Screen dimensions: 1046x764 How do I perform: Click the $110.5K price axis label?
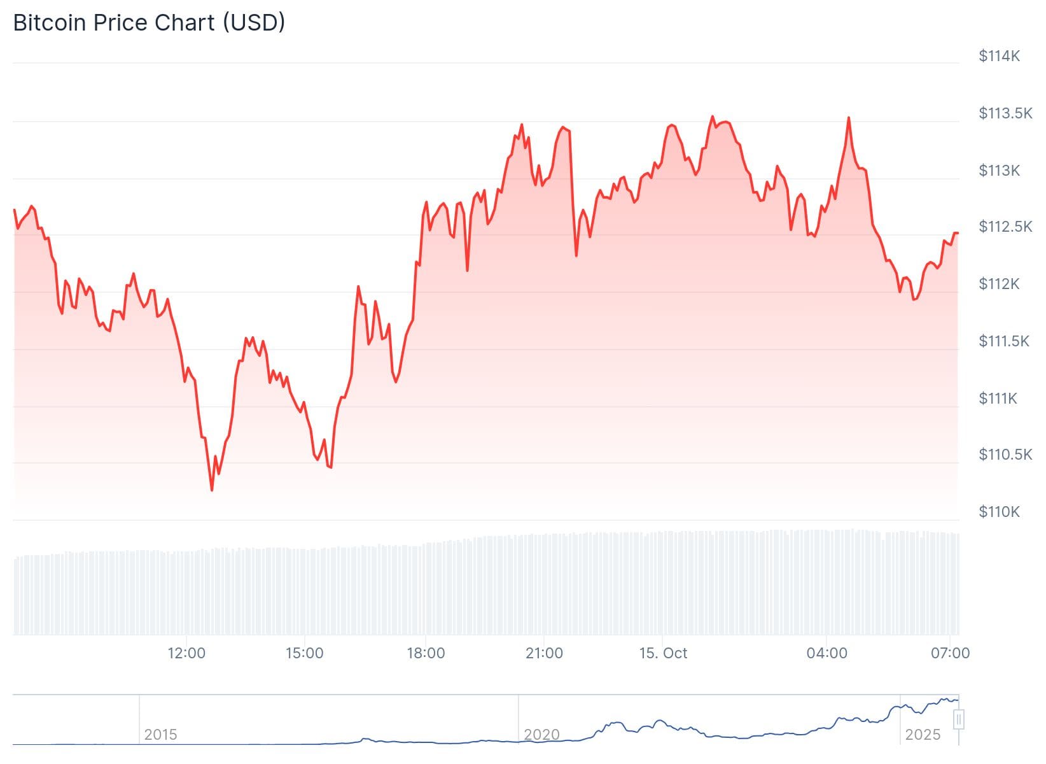1005,454
